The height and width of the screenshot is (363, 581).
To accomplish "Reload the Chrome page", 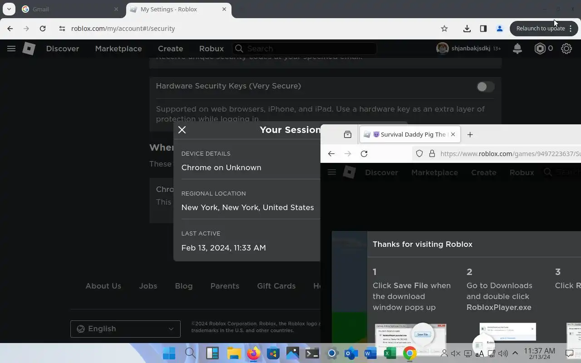I will tap(43, 29).
